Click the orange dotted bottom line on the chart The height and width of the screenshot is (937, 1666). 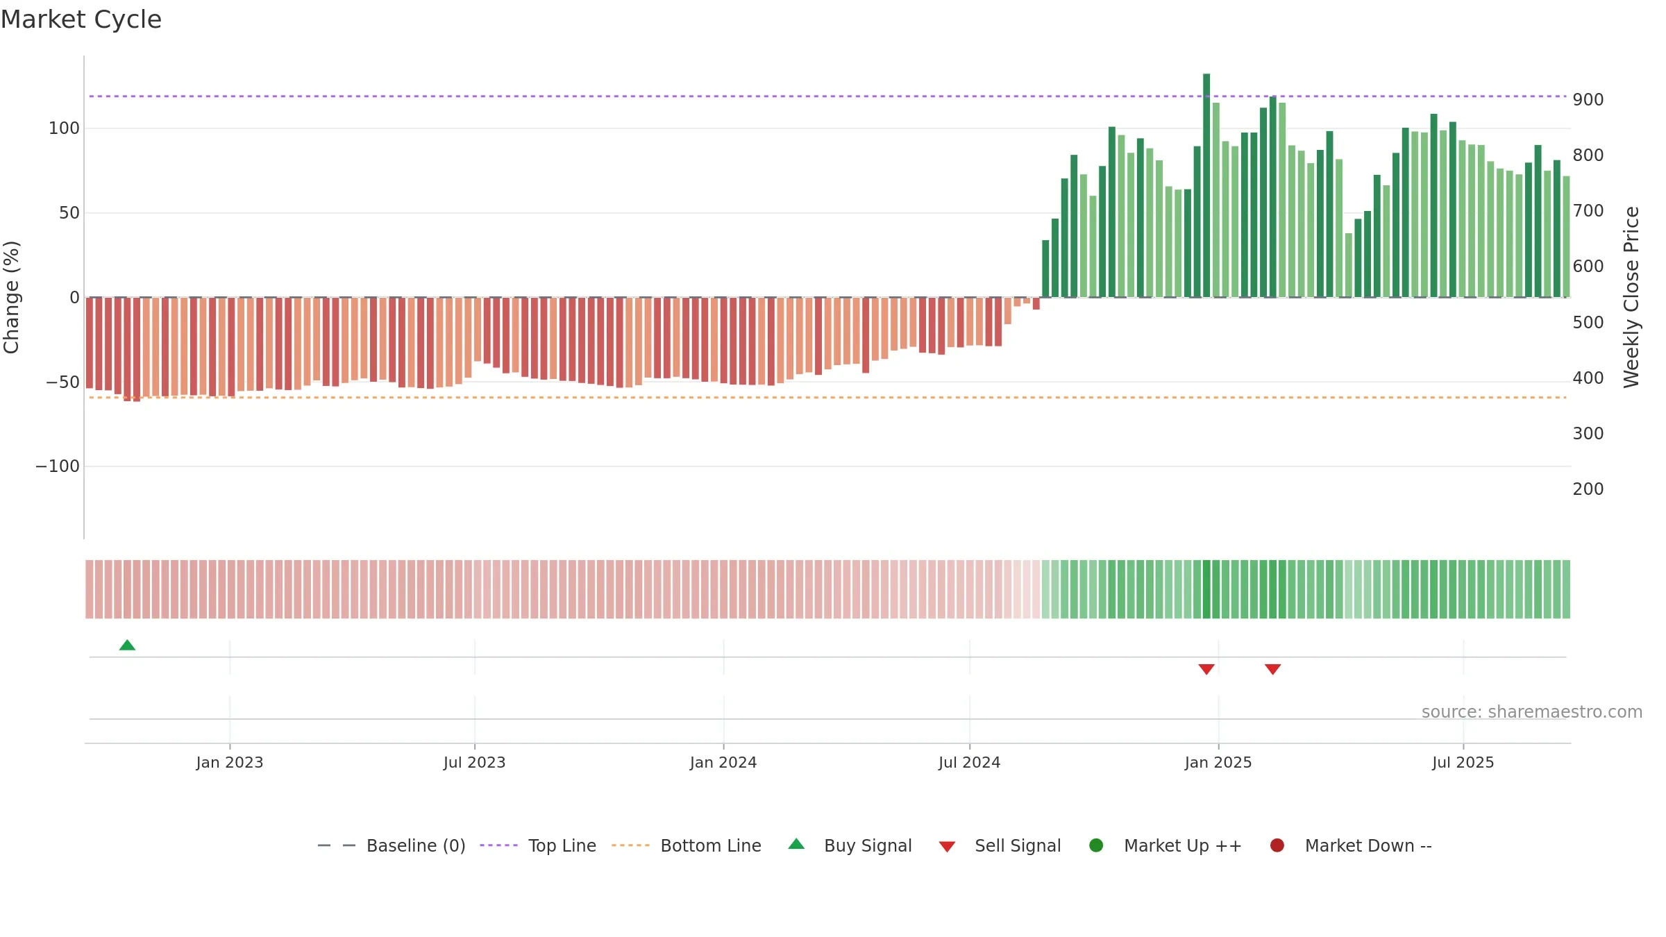(827, 398)
